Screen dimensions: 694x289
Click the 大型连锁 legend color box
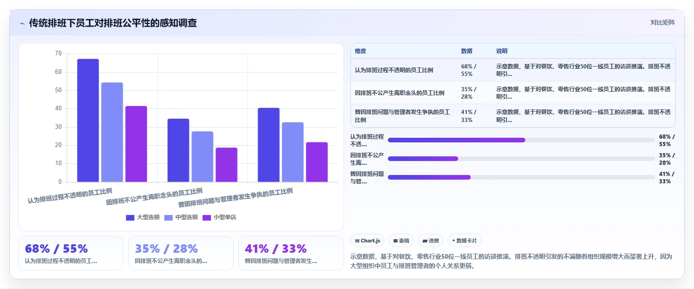(131, 217)
